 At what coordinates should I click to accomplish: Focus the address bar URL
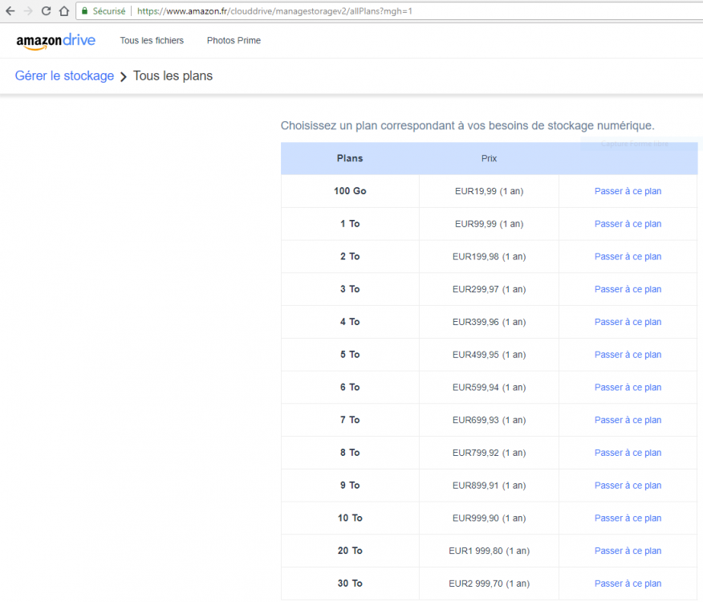(274, 11)
